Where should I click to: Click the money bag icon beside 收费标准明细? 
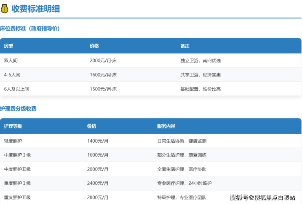click(x=4, y=9)
